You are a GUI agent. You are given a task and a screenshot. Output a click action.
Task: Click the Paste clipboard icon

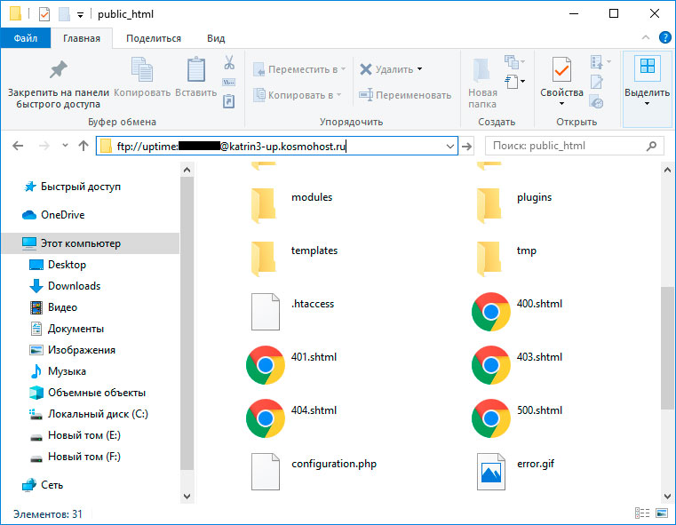tap(195, 69)
